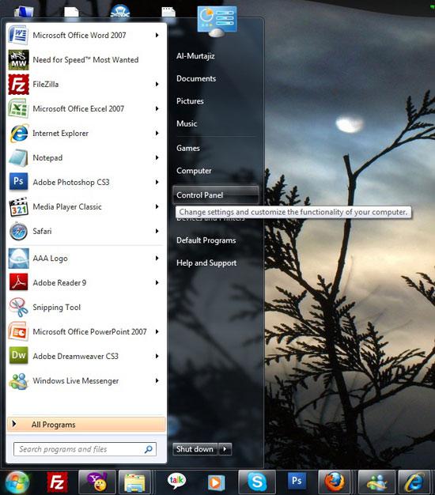435x495 pixels.
Task: Open Games from Start menu
Action: [188, 148]
